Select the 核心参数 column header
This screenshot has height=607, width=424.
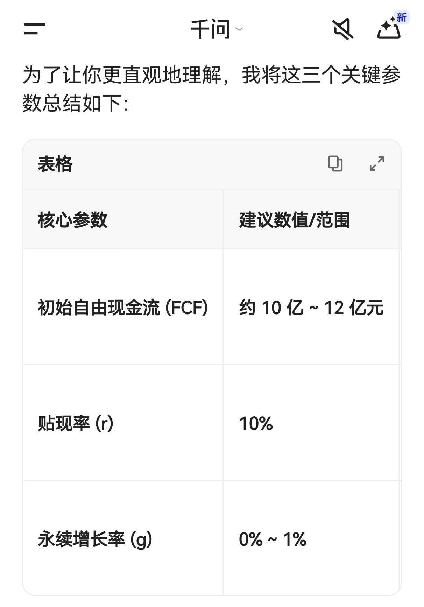click(72, 220)
